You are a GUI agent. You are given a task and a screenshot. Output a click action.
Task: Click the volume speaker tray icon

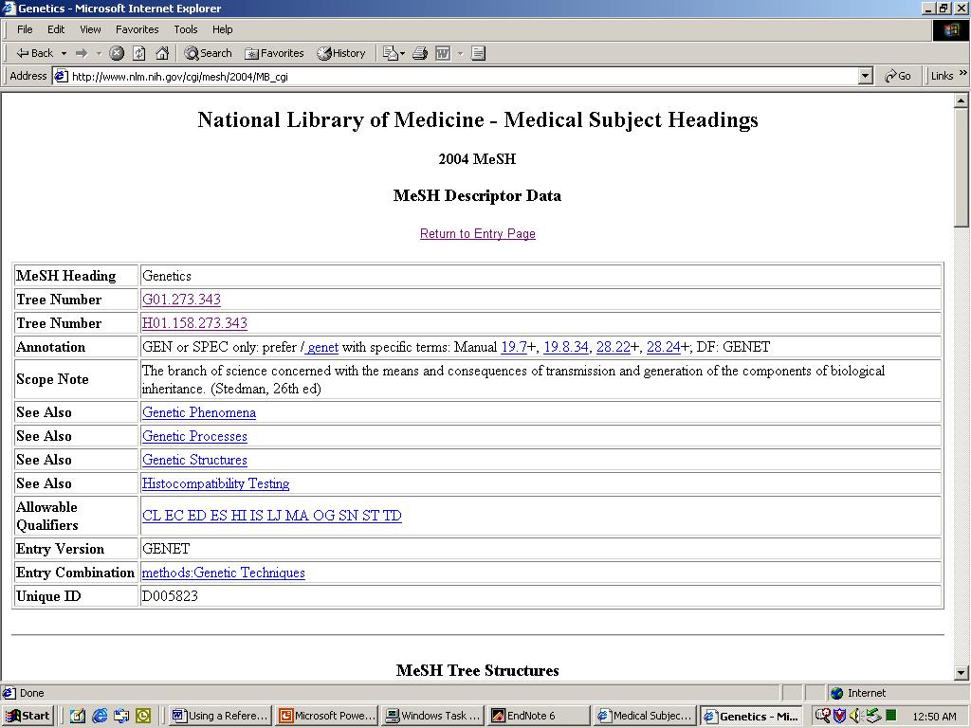click(855, 716)
